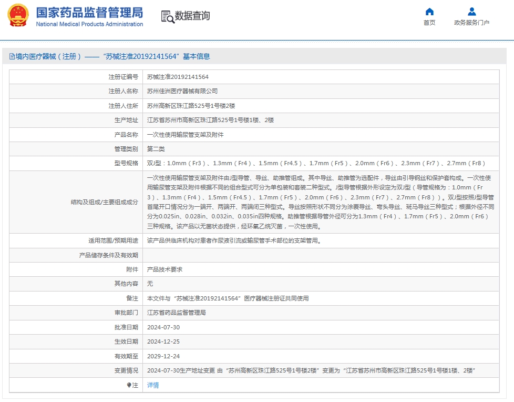Image resolution: width=514 pixels, height=402 pixels.
Task: Select approval date 2024-07-30
Action: click(x=163, y=327)
